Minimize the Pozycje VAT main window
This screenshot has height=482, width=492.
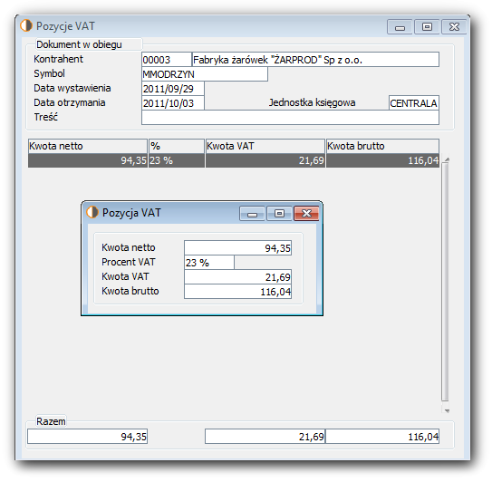pos(400,26)
